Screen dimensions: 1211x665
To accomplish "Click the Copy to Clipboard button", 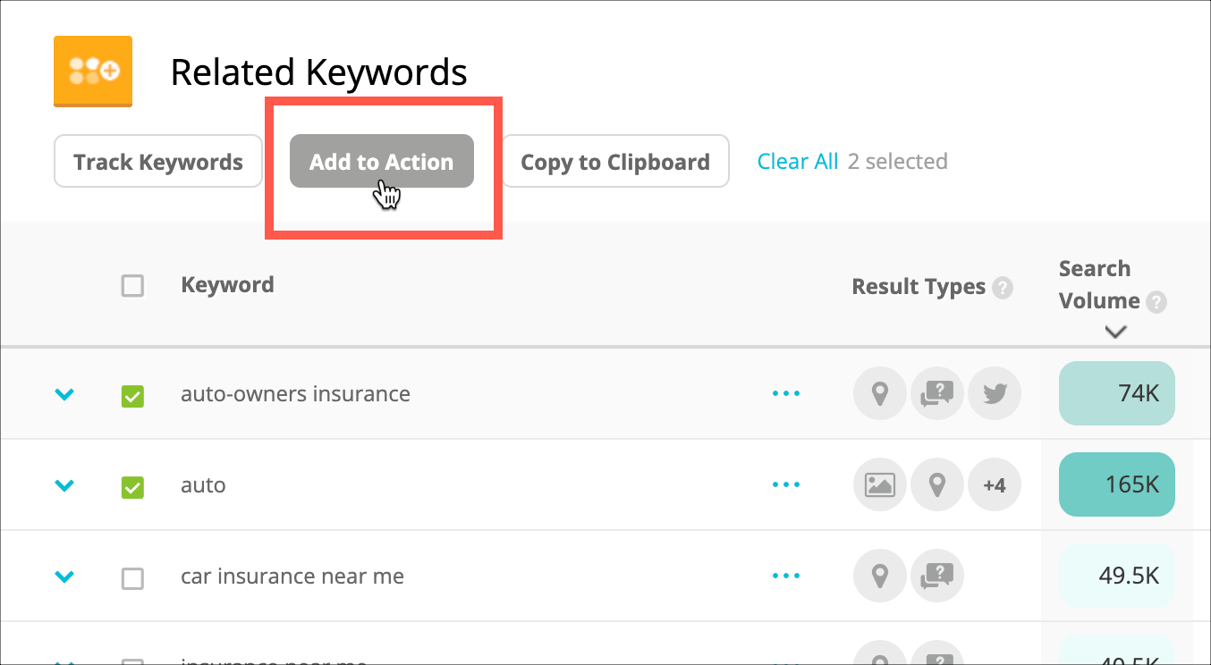I will [x=615, y=162].
